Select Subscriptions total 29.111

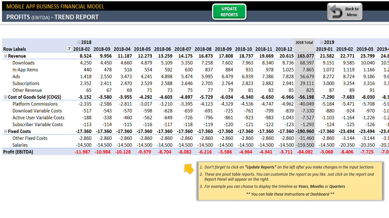pyautogui.click(x=306, y=83)
